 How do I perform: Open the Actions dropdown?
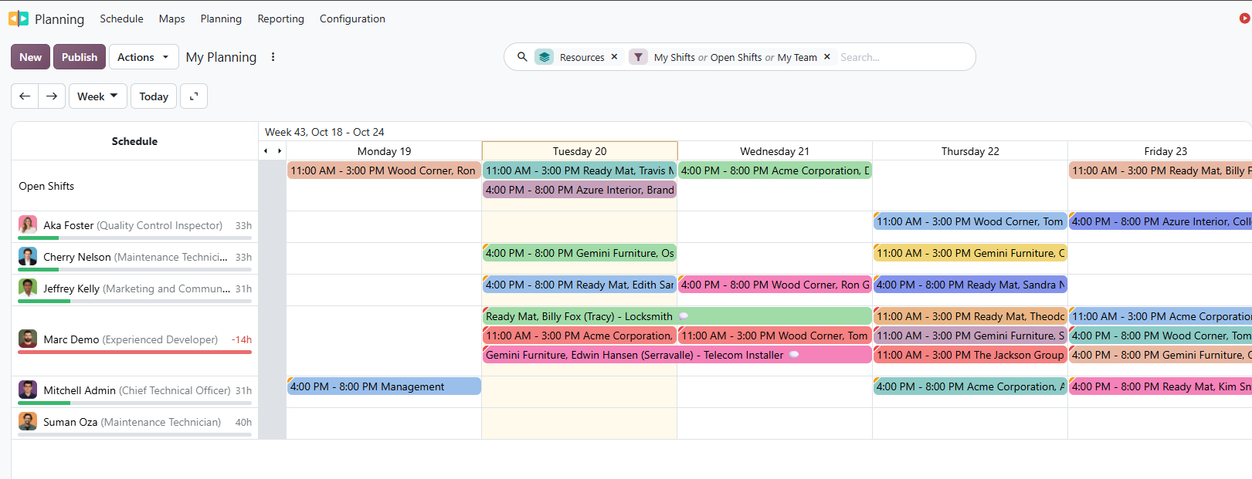(x=144, y=57)
